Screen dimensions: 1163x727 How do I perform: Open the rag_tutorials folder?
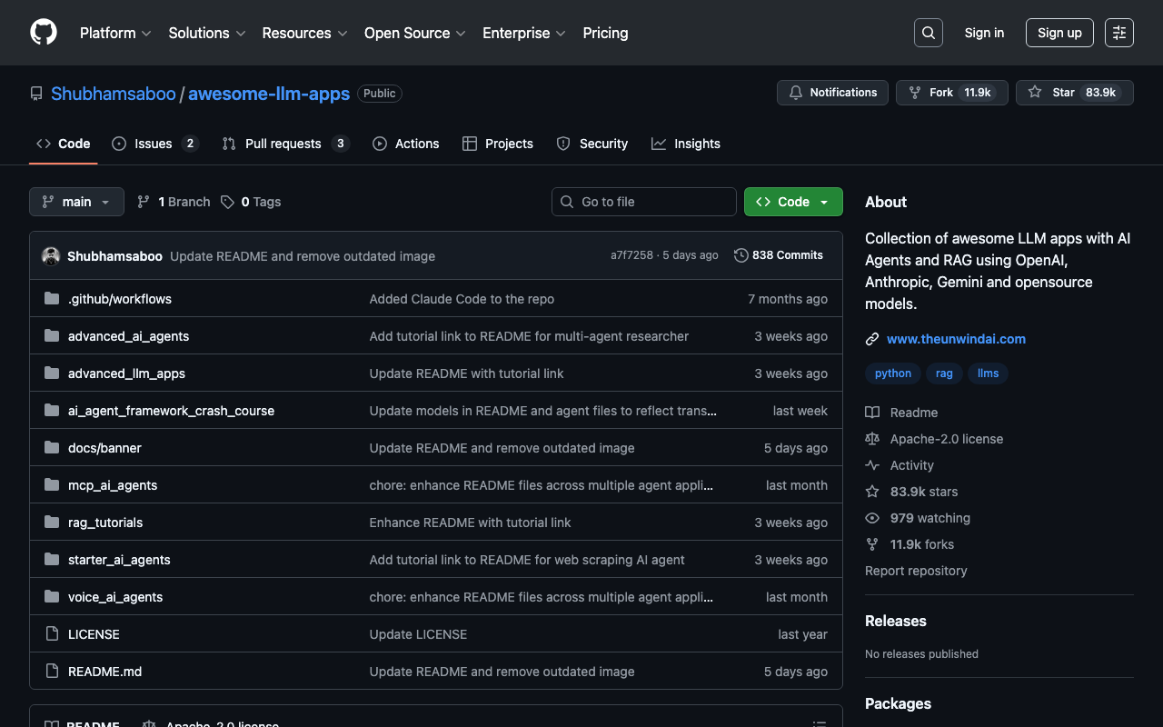[x=104, y=523]
